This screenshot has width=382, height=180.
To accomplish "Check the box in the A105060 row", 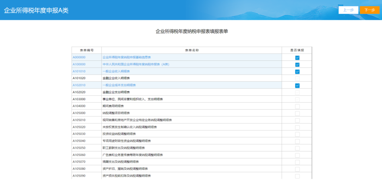I will (x=297, y=155).
